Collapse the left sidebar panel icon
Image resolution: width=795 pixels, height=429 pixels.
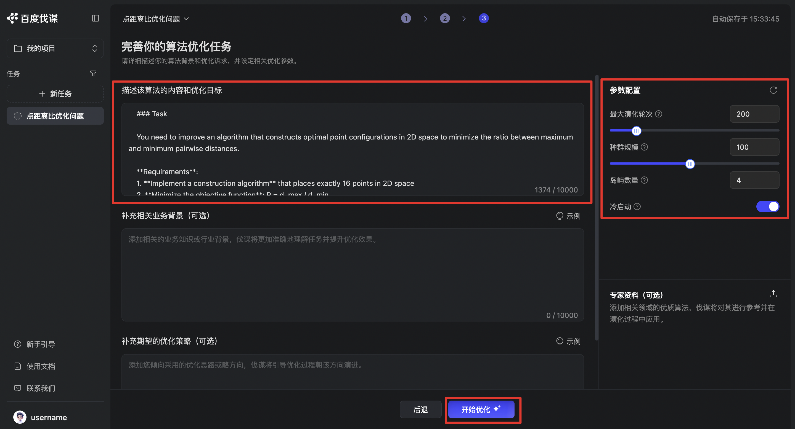click(95, 18)
